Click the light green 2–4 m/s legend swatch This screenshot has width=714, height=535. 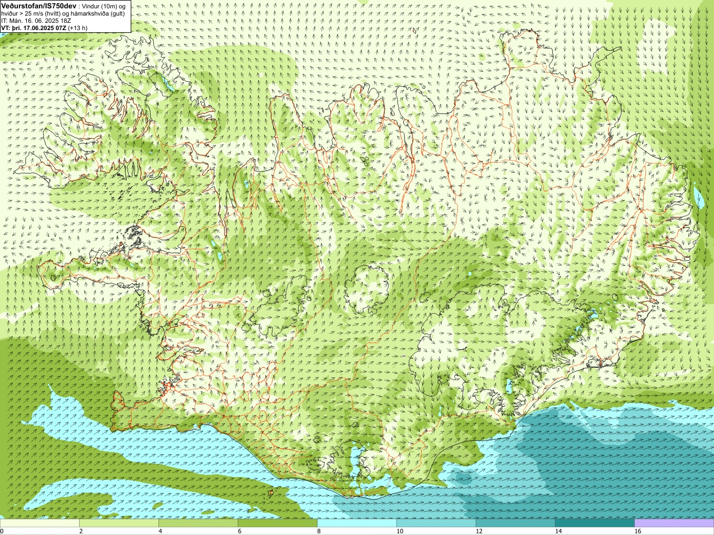119,523
